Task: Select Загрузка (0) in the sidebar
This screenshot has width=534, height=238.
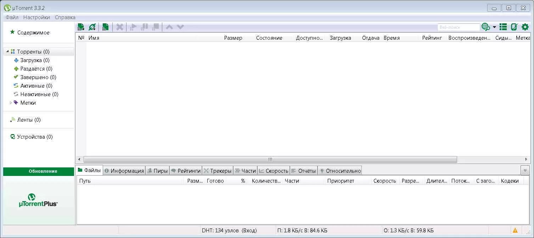Action: [x=35, y=60]
